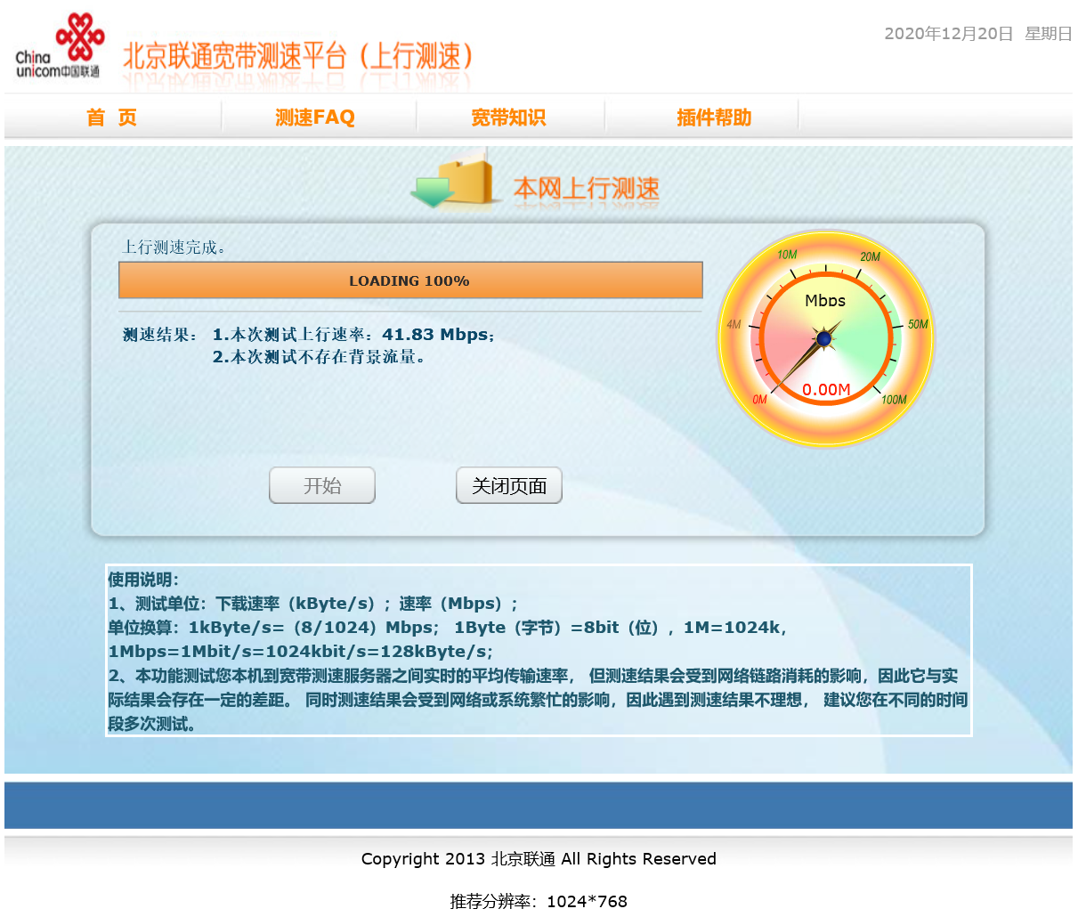Click the speedometer needle center hub
The width and height of the screenshot is (1078, 917).
(x=824, y=338)
